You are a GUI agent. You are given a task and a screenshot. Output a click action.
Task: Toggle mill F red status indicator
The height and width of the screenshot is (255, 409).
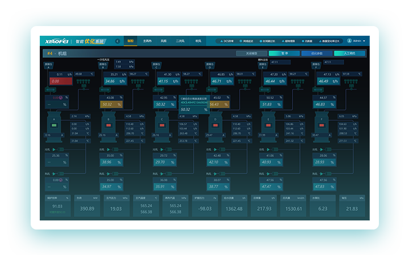[322, 125]
